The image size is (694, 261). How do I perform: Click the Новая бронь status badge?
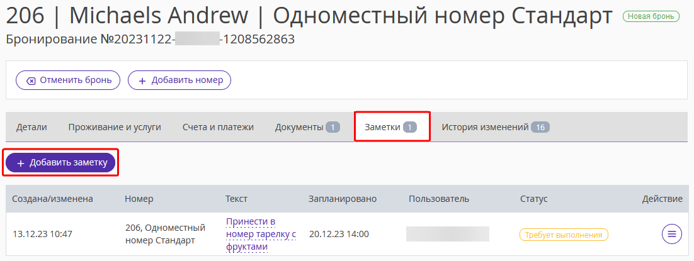[651, 16]
